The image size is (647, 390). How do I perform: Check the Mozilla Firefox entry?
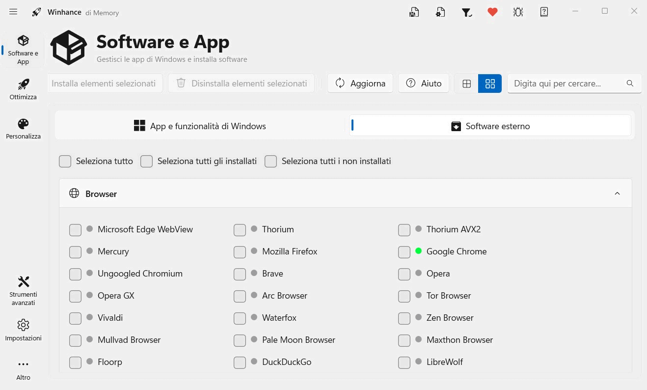[x=240, y=251]
